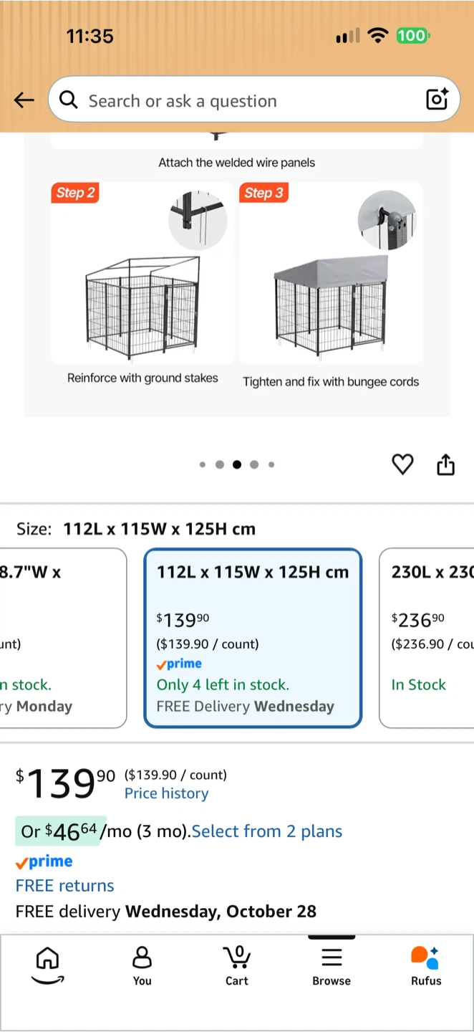Go to Home tab icon
This screenshot has height=1032, width=474.
point(47,965)
